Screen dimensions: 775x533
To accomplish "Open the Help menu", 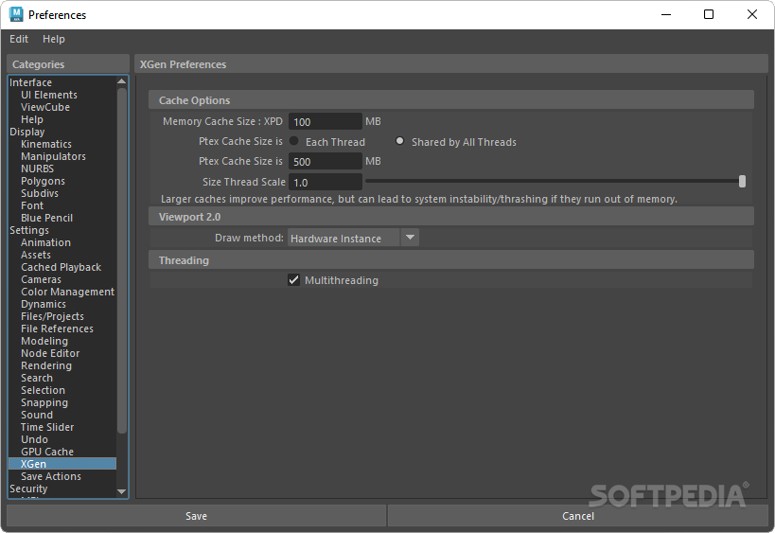I will click(53, 39).
